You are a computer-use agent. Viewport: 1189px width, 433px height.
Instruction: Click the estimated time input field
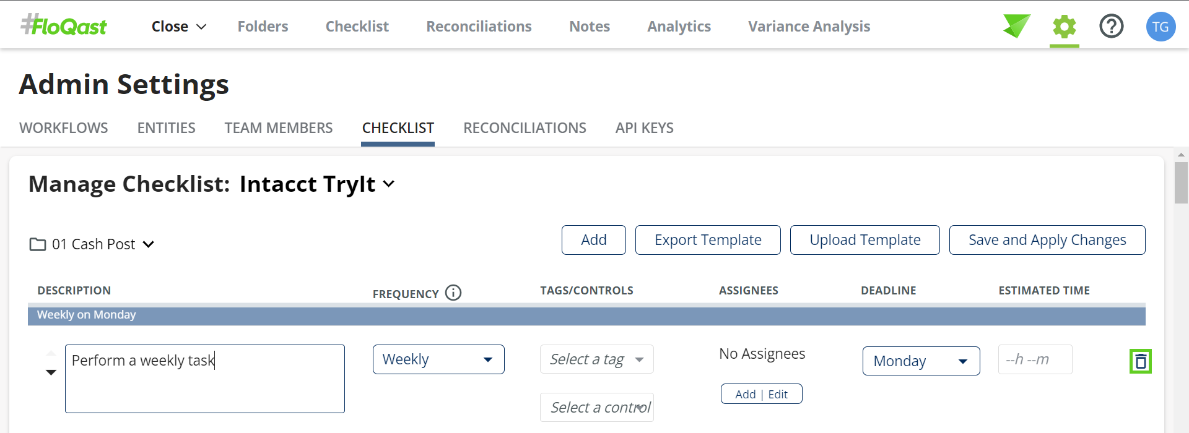1034,359
